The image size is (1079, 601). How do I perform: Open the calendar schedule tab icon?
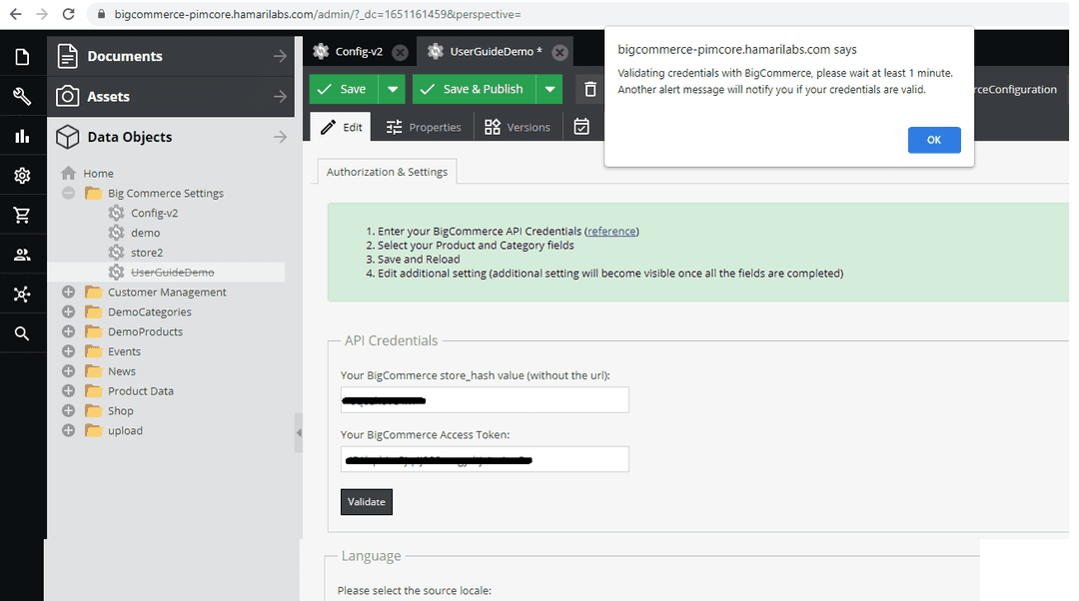pyautogui.click(x=581, y=127)
